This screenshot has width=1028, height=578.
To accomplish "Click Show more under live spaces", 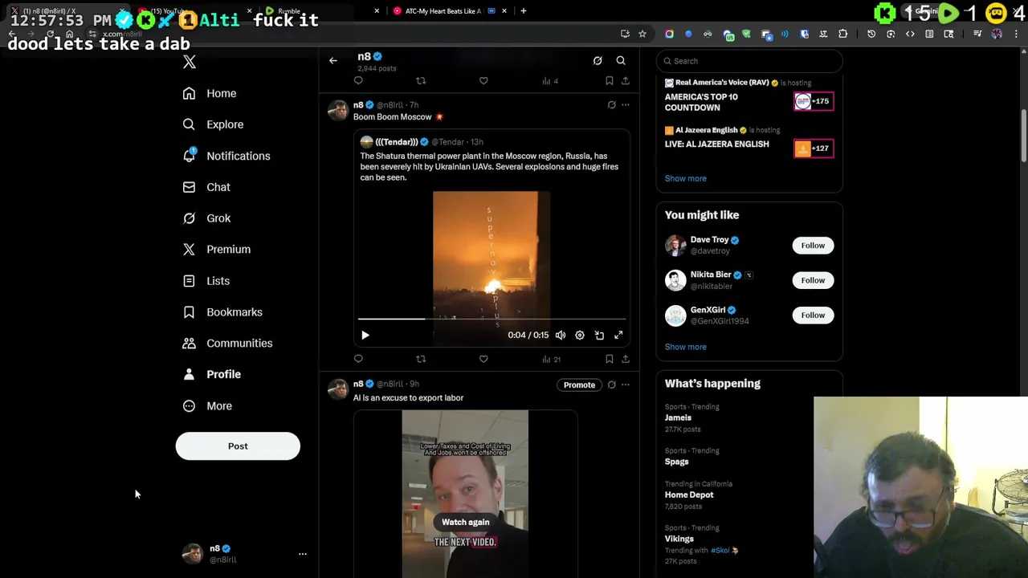I will (x=685, y=178).
